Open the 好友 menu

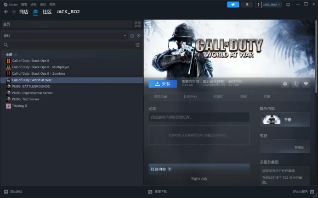[34, 5]
